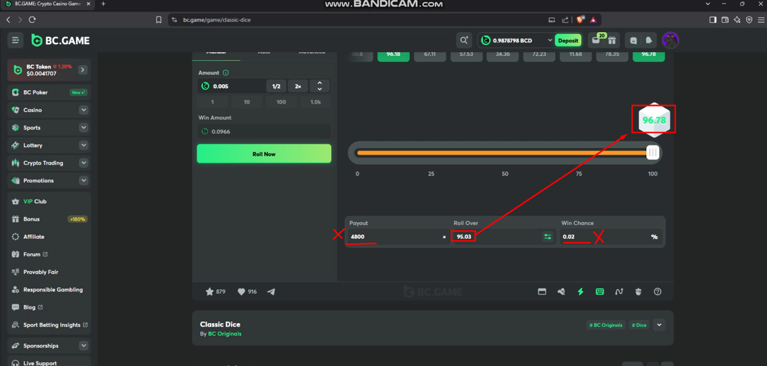The width and height of the screenshot is (767, 366).
Task: Click the dice roll slider handle
Action: click(x=652, y=153)
